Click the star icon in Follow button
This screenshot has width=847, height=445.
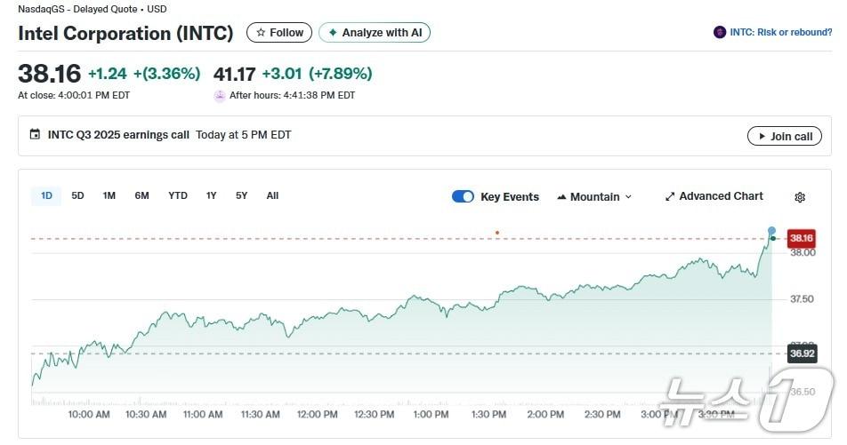point(261,33)
